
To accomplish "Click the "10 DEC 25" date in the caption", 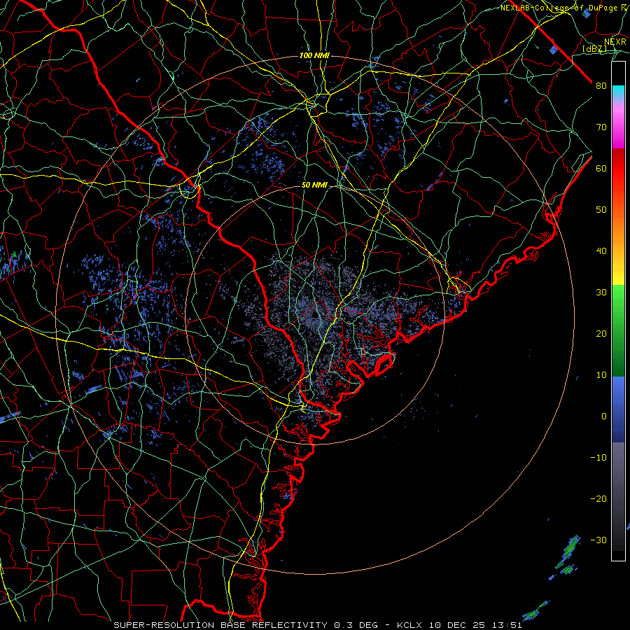I will click(457, 625).
